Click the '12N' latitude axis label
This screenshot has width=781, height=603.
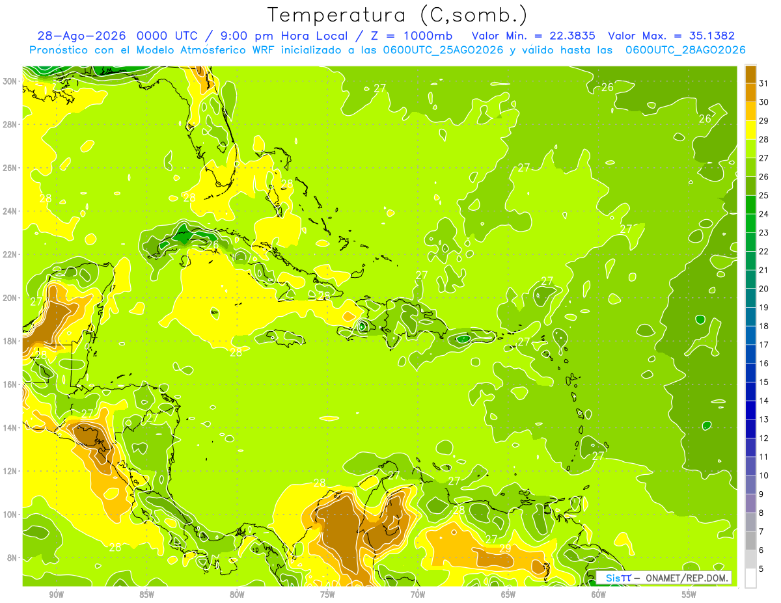tap(11, 471)
